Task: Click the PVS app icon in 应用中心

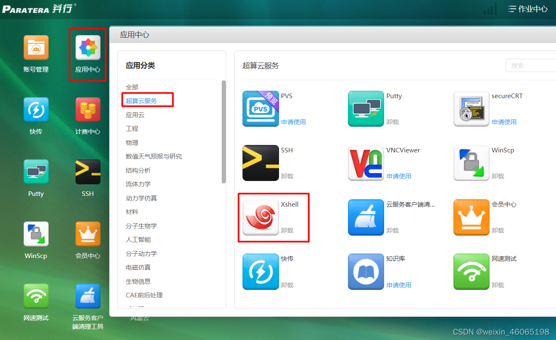Action: coord(261,109)
